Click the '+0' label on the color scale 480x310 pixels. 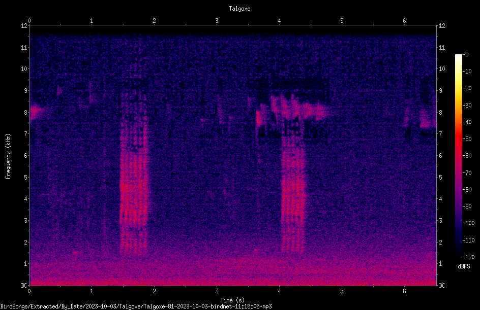(x=465, y=55)
